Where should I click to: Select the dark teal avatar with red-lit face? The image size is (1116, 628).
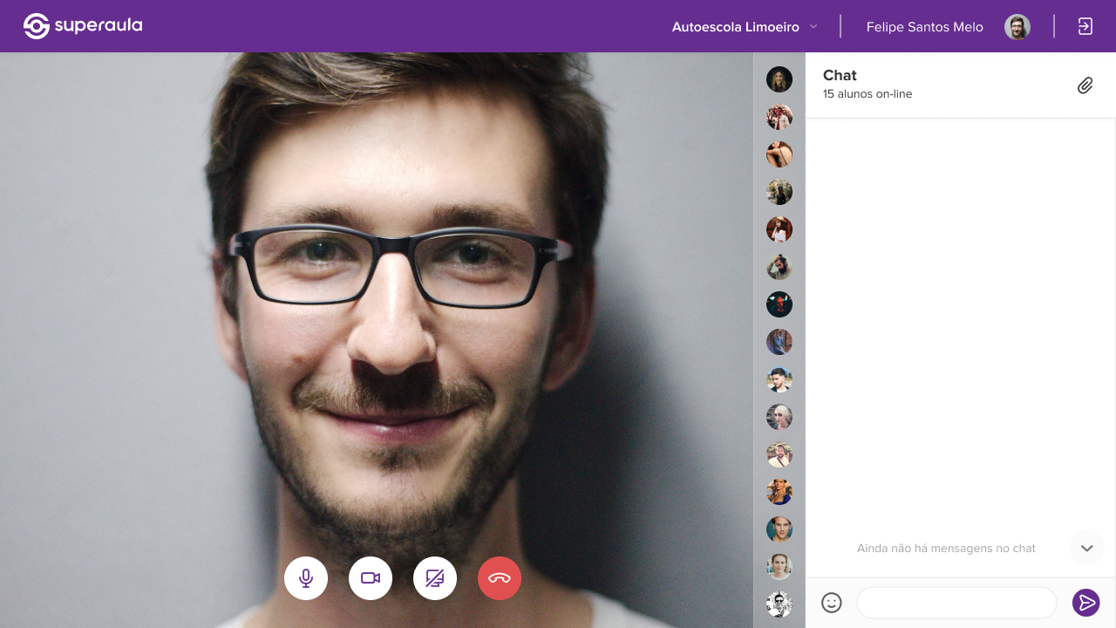pos(779,304)
